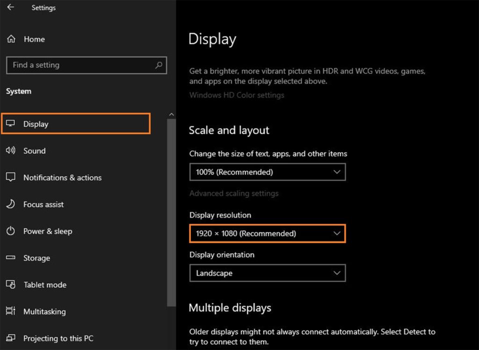Open Projecting to this PC settings

[x=58, y=338]
